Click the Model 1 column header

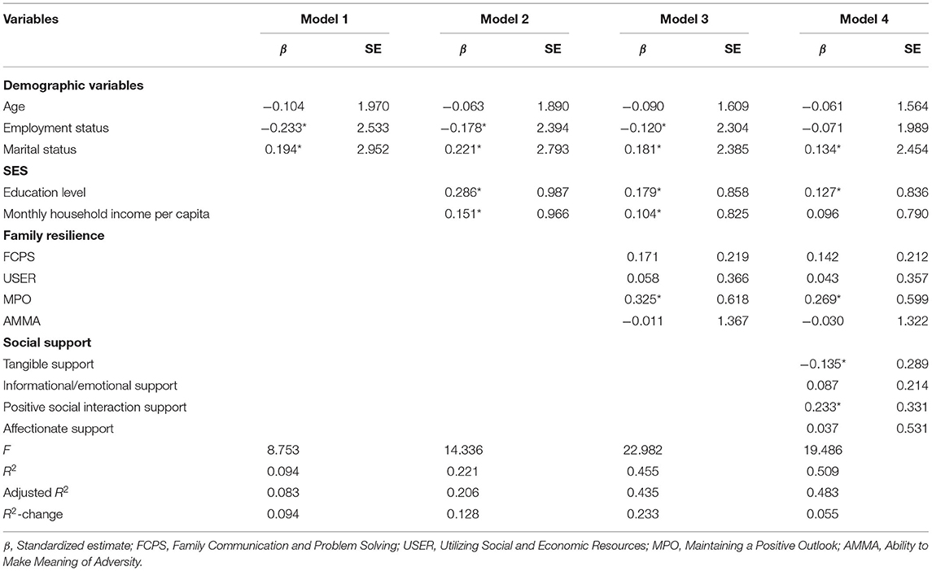(x=324, y=19)
